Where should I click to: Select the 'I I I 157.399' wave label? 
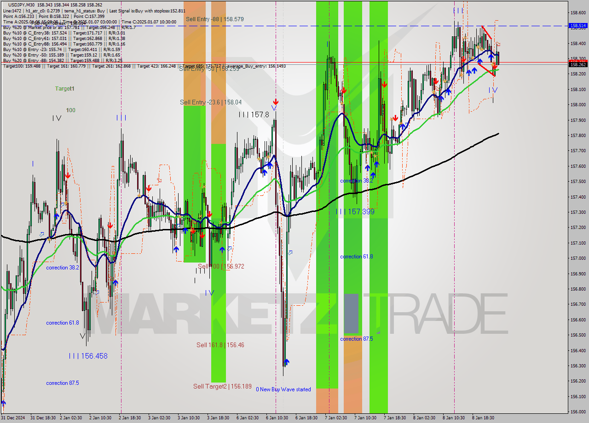[355, 211]
